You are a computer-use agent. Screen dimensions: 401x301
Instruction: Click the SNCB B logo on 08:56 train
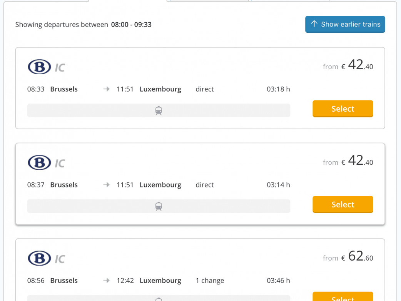39,258
